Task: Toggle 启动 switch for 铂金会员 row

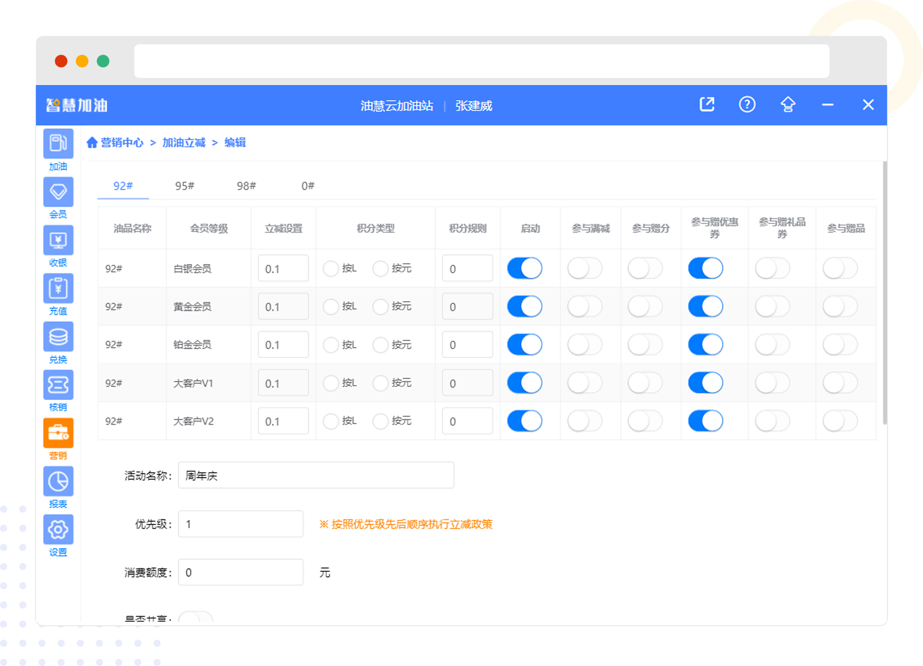Action: coord(524,345)
